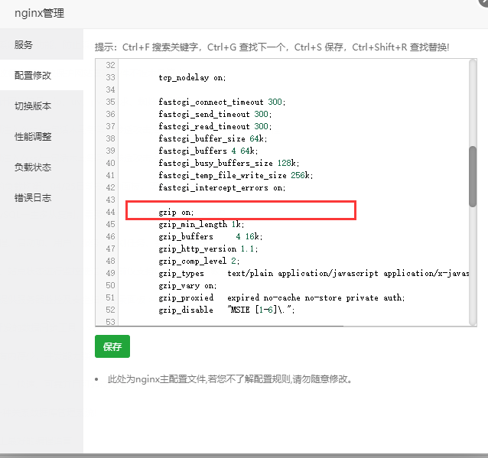Click the 'gzip_http_version 1.1;' line
The width and height of the screenshot is (488, 458).
208,248
